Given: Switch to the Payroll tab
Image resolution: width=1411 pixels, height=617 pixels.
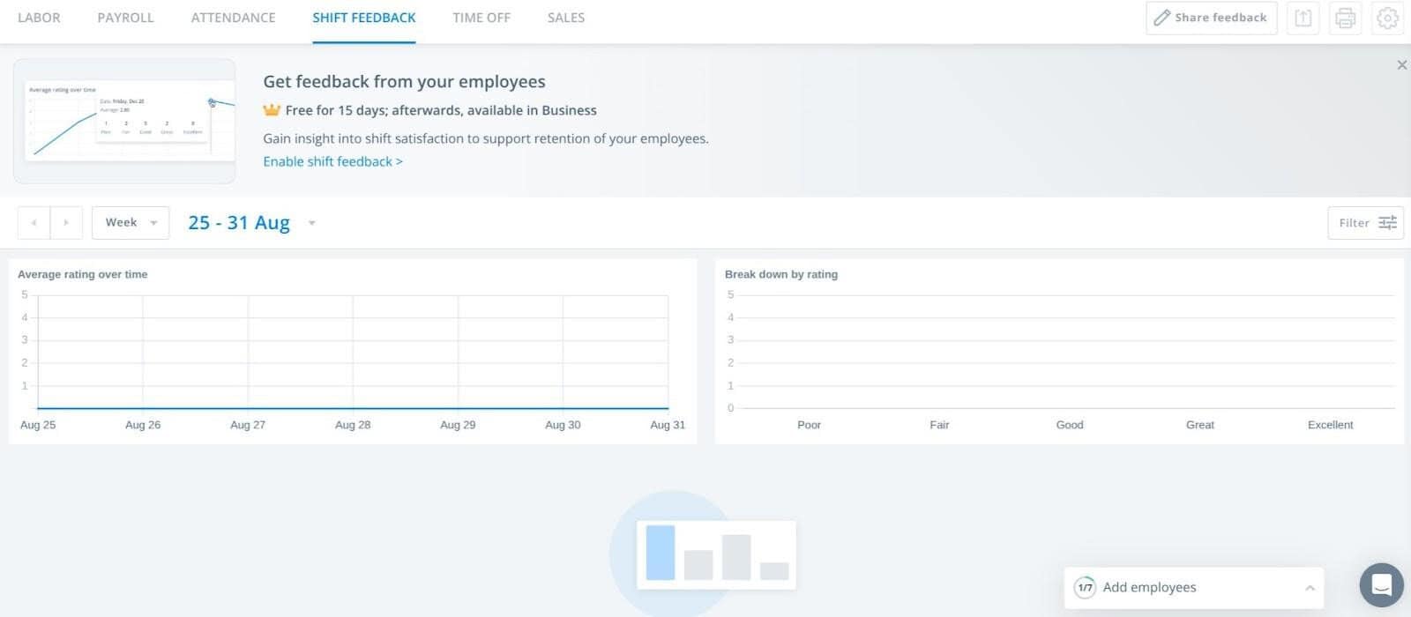Looking at the screenshot, I should point(125,18).
